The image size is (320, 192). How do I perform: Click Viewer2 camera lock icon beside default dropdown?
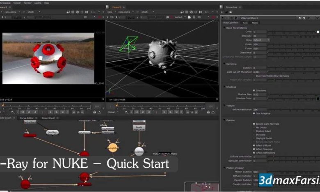[x=189, y=17]
